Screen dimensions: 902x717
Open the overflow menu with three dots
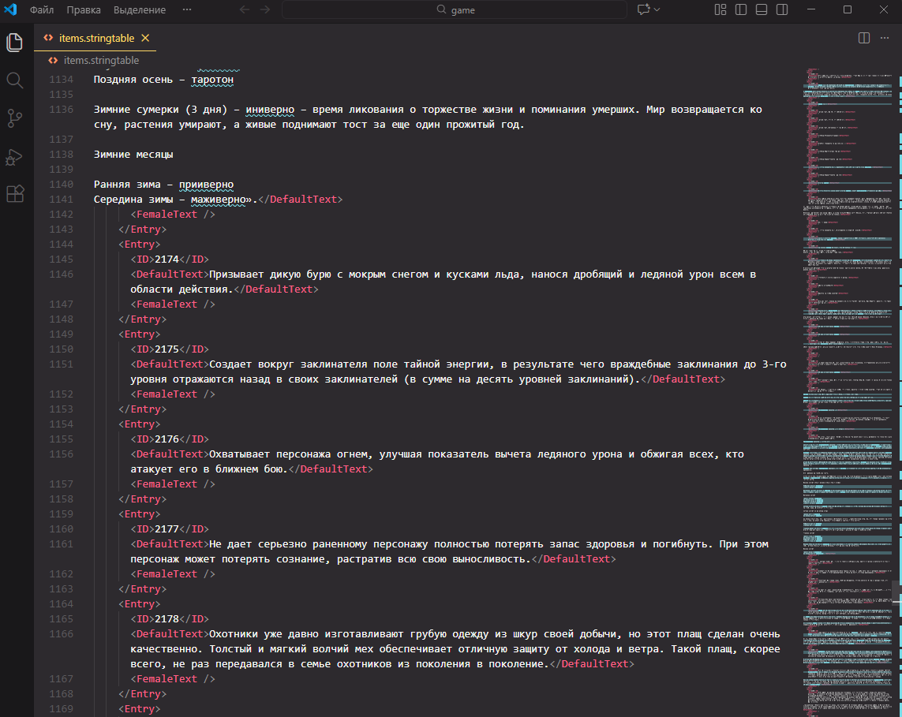[187, 9]
